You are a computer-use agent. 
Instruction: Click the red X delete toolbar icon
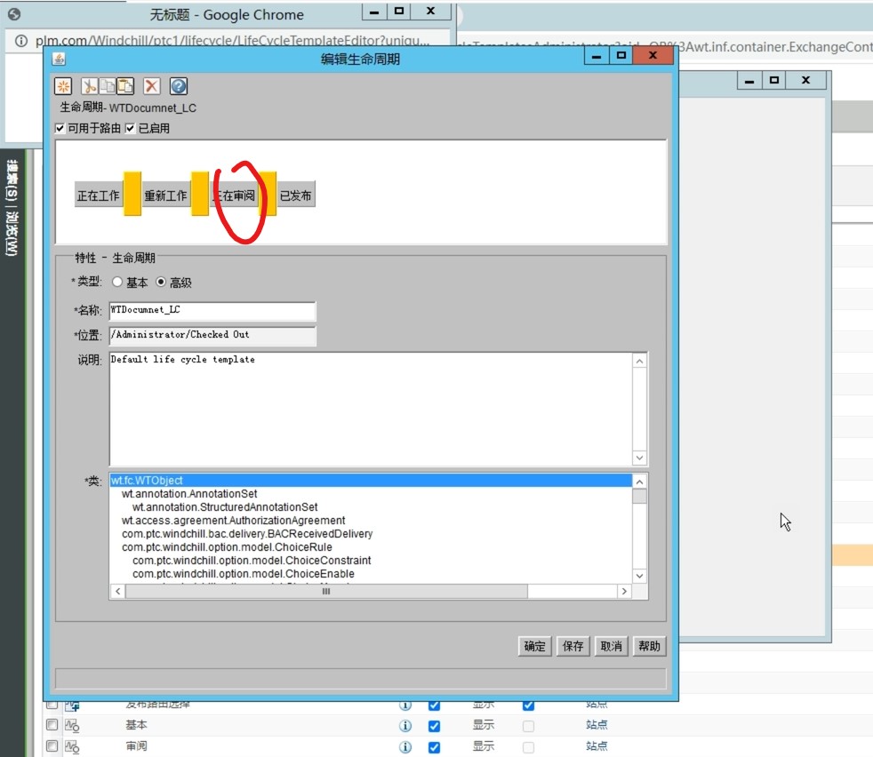click(x=151, y=86)
